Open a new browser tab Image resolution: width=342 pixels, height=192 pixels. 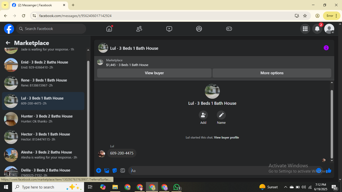73,5
